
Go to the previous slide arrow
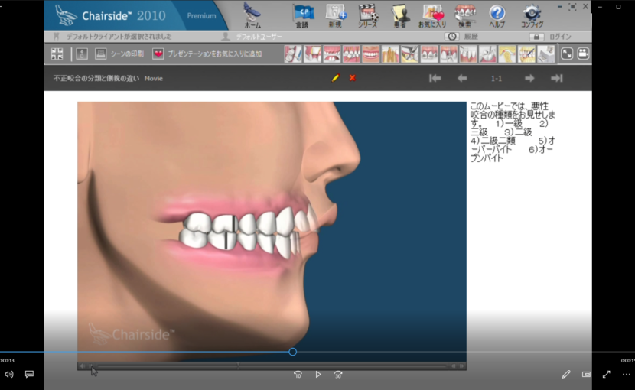point(462,78)
